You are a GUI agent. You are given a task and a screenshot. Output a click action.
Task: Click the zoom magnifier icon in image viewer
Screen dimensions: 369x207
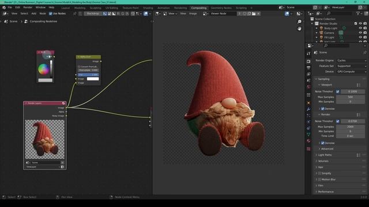(x=299, y=22)
